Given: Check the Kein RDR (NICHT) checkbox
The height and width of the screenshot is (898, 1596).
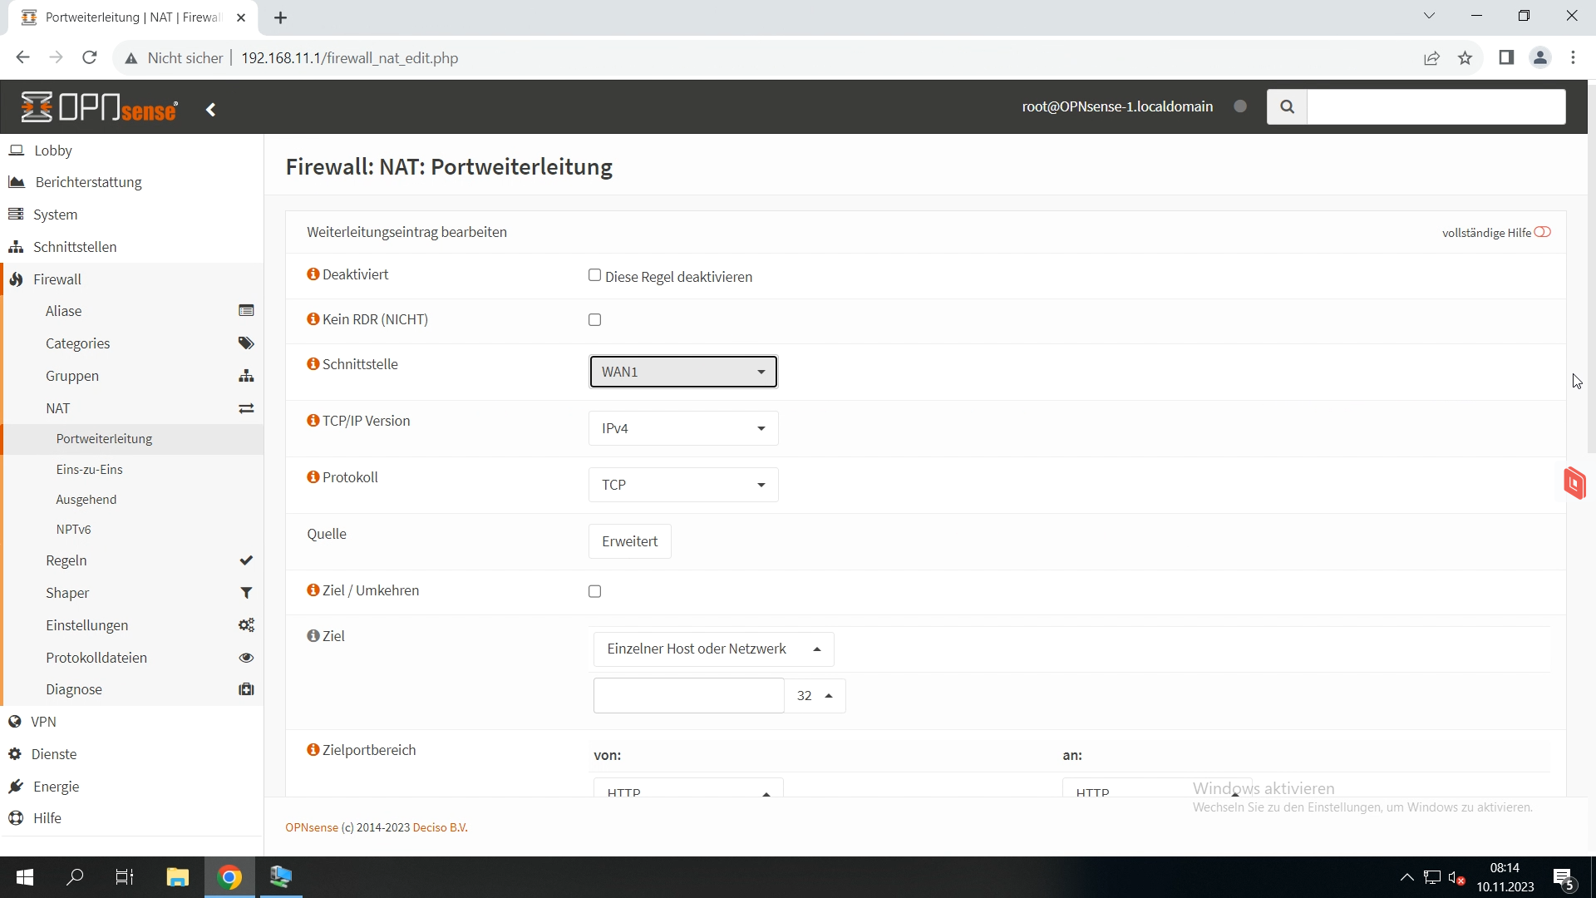Looking at the screenshot, I should pos(594,320).
